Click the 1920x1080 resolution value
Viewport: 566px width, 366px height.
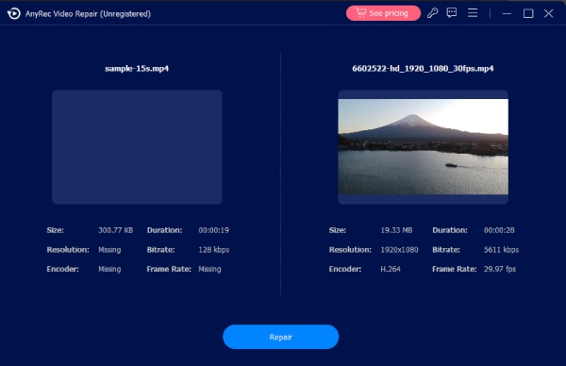coord(399,250)
